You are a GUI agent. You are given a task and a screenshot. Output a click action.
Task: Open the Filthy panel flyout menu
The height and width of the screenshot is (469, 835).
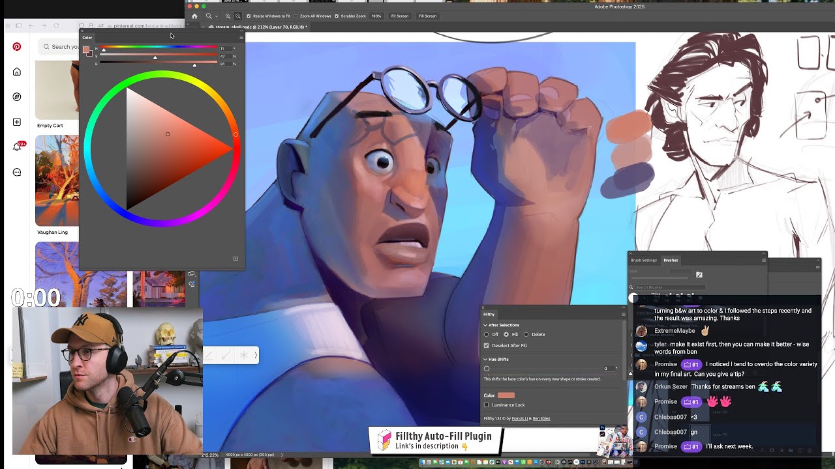coord(623,314)
